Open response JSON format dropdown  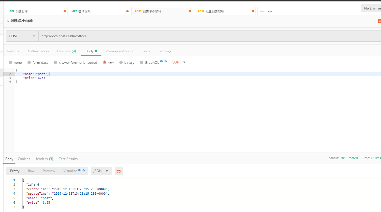click(x=101, y=171)
